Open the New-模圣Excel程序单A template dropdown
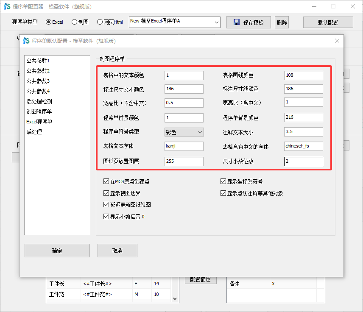This screenshot has height=312, width=363. pyautogui.click(x=175, y=22)
